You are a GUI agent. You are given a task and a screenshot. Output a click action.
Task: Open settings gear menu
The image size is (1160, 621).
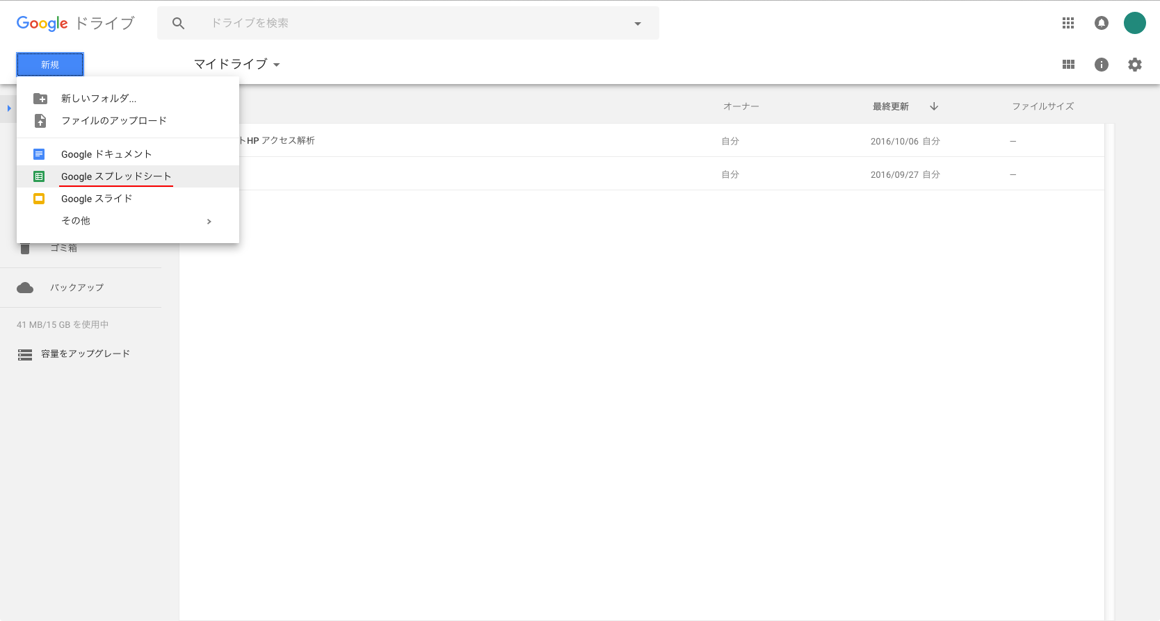coord(1135,65)
